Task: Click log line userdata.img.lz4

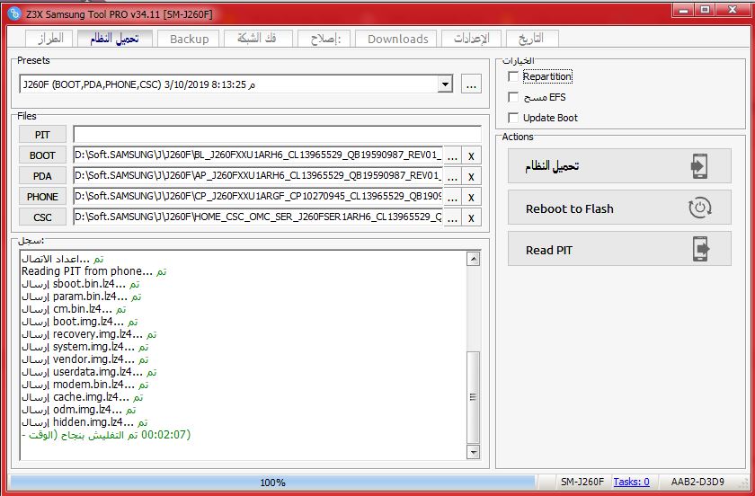Action: tap(89, 372)
